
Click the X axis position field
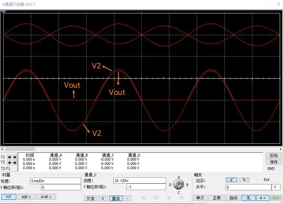(x=61, y=187)
